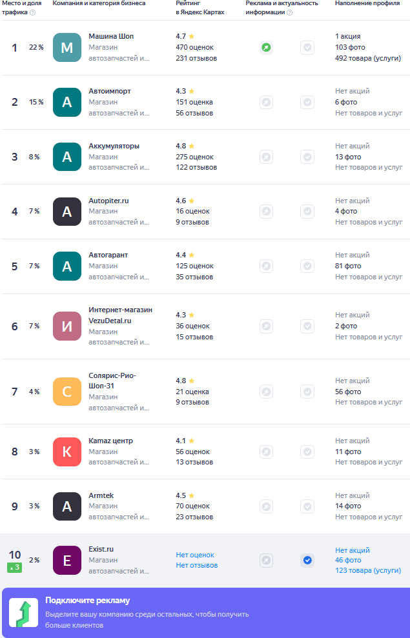Open the 'Нет оценок' link for Exist.ru
410x638 pixels.
[195, 555]
